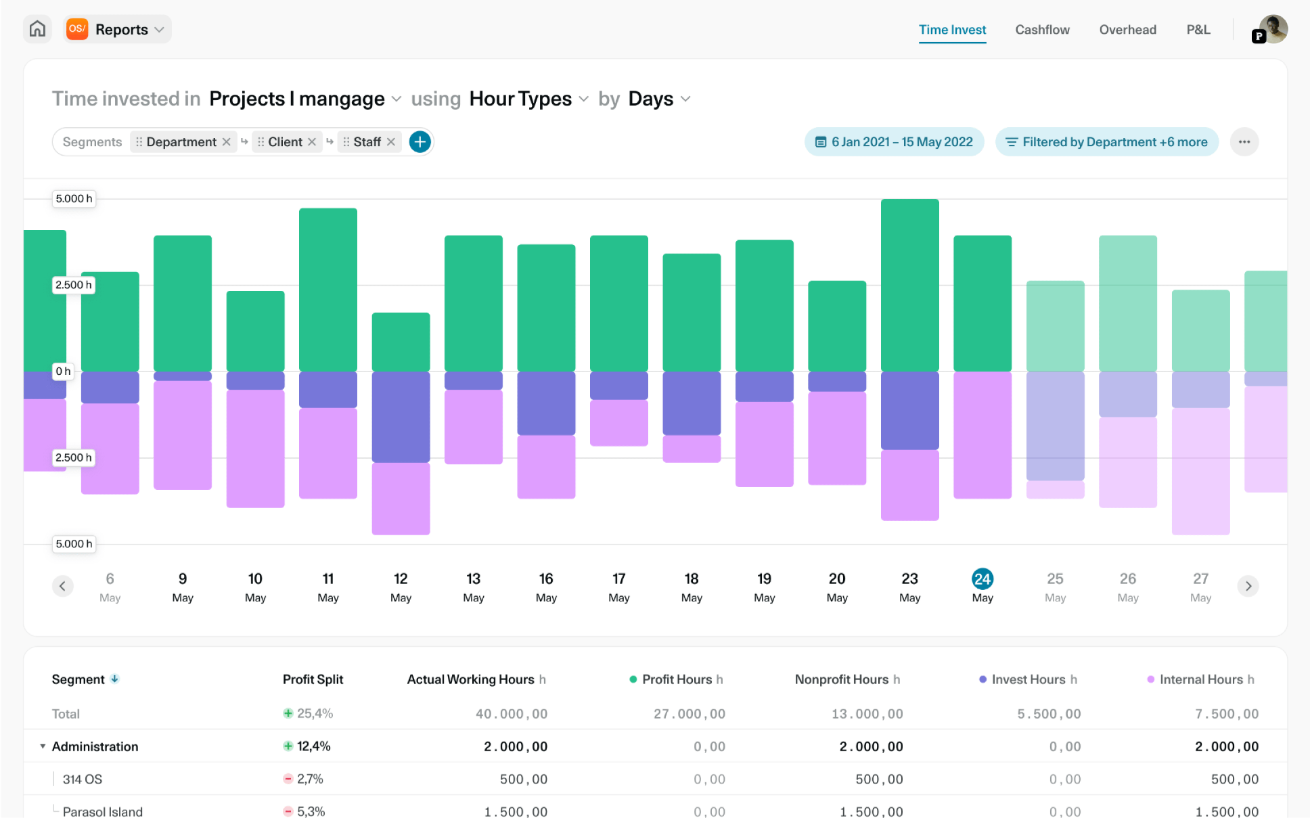Grab the Department segment drag handle
The height and width of the screenshot is (818, 1310).
click(x=139, y=142)
